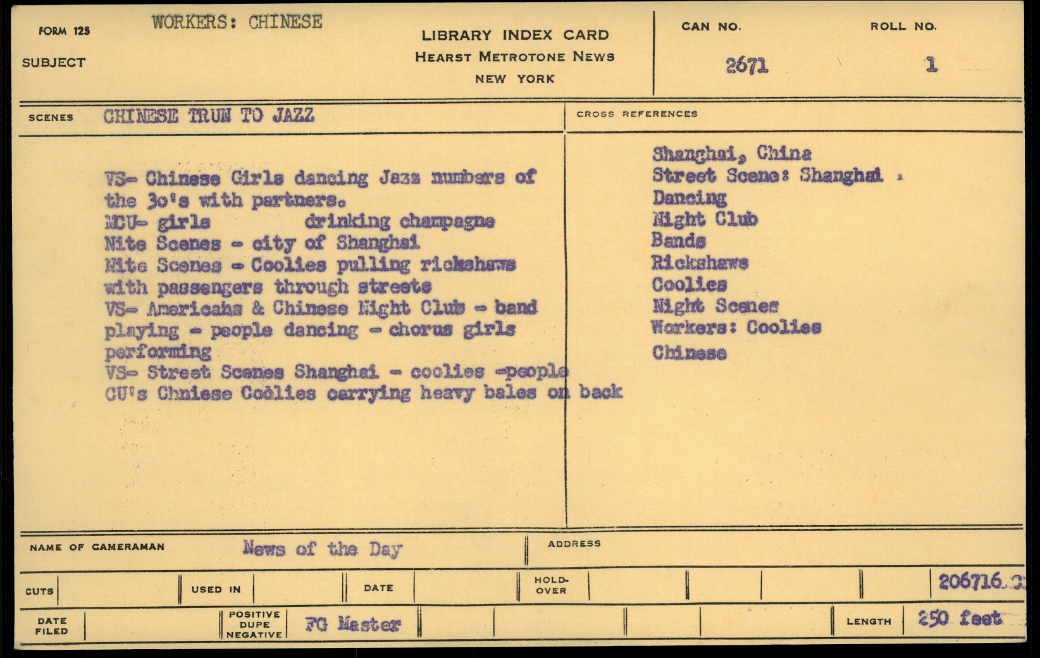Click the 'FG Master' film type entry
Viewport: 1040px width, 658px height.
click(x=352, y=624)
